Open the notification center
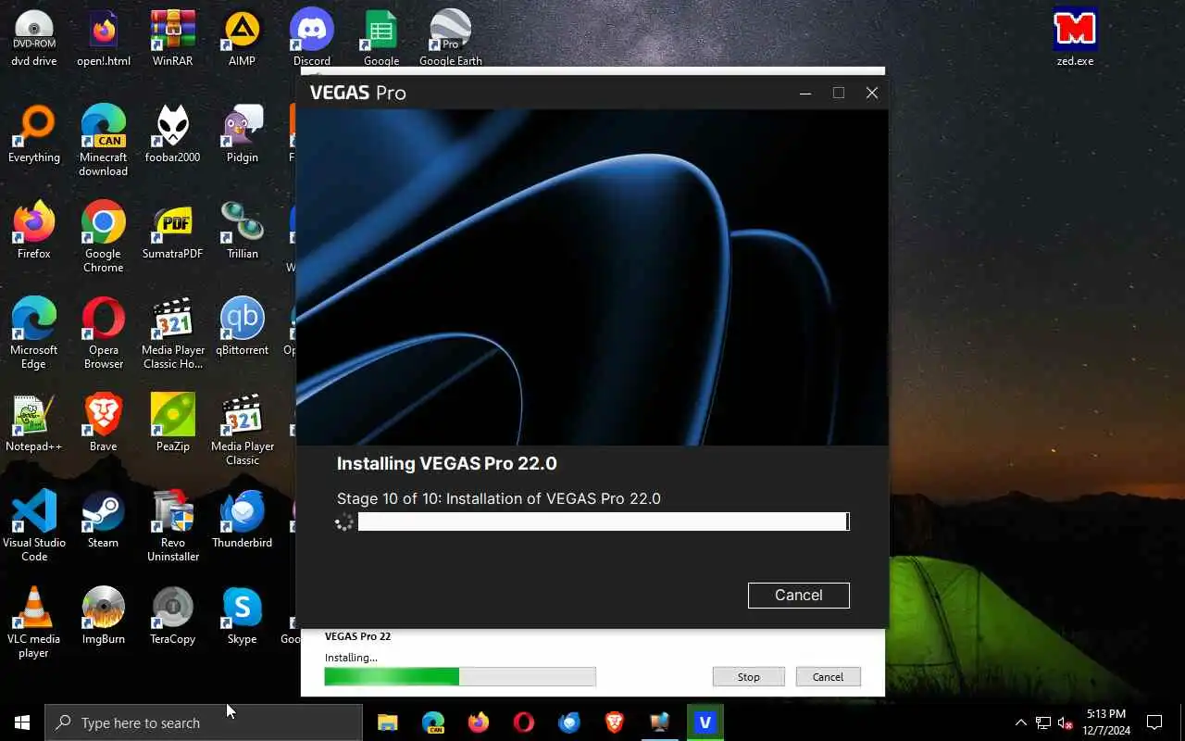This screenshot has height=741, width=1185. 1154,722
